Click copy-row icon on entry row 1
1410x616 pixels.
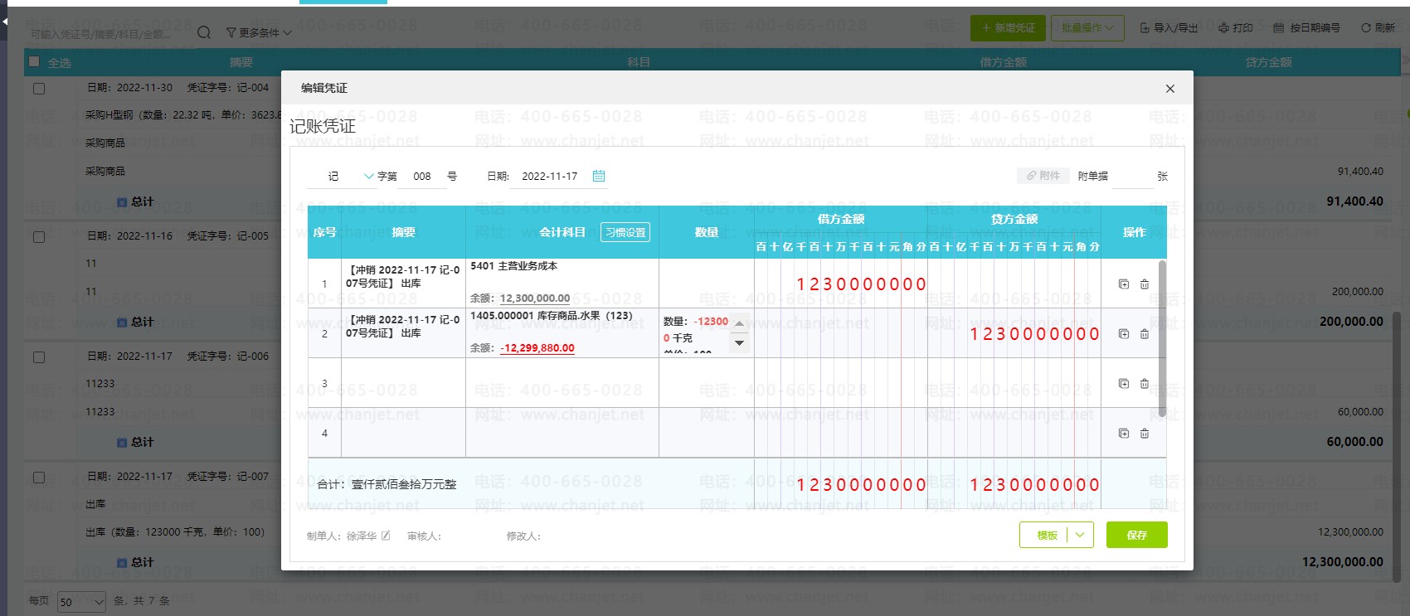1124,284
